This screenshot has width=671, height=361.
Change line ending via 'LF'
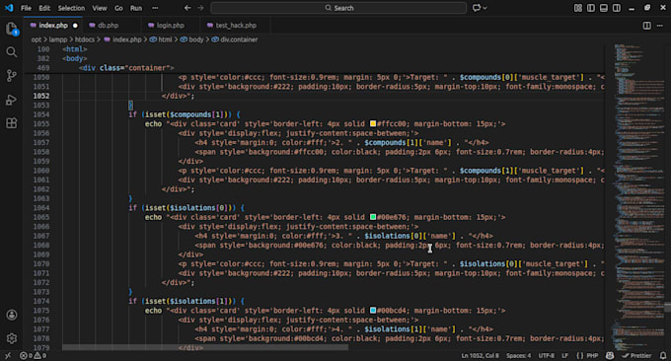pos(564,355)
